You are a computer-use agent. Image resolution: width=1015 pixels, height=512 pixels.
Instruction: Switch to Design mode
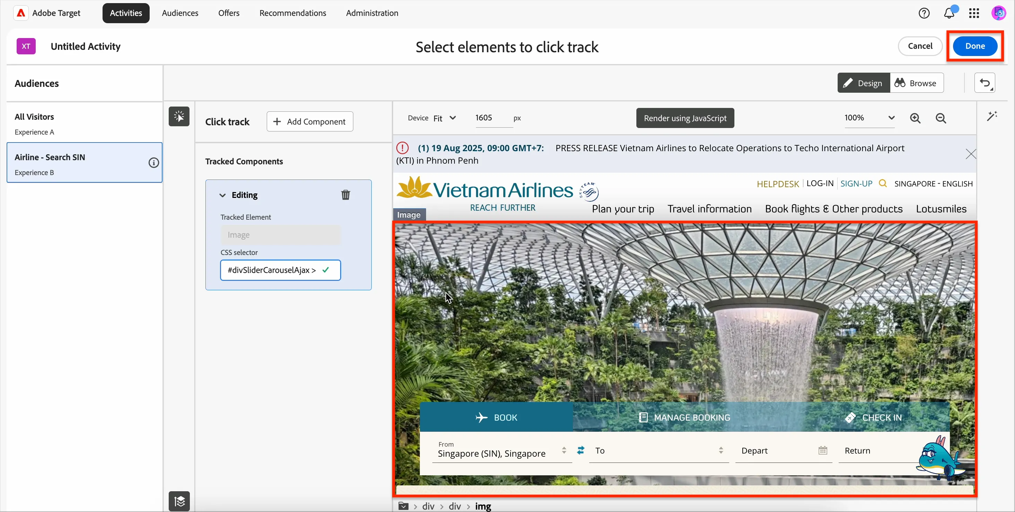(x=863, y=83)
